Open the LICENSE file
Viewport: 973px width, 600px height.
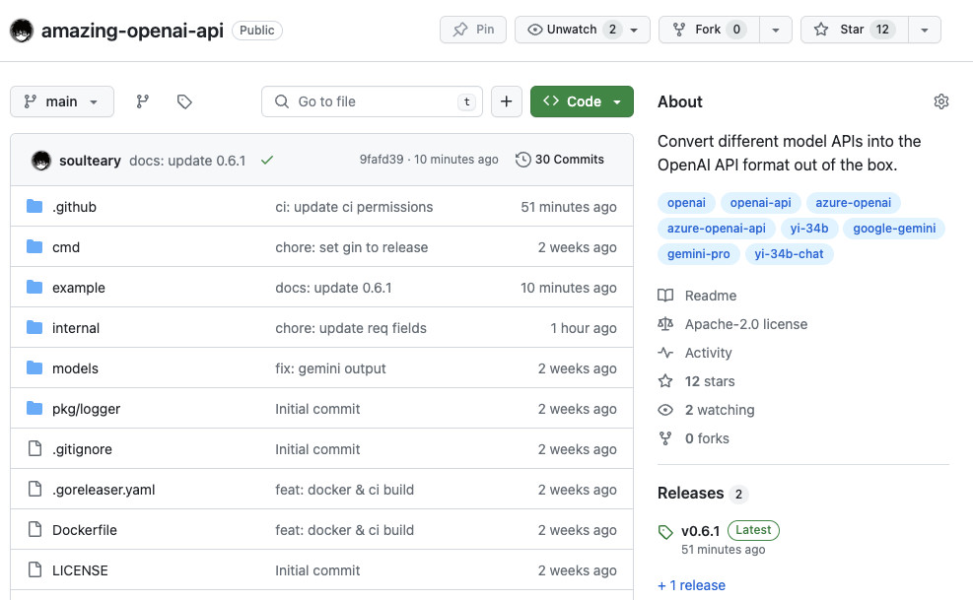(80, 569)
